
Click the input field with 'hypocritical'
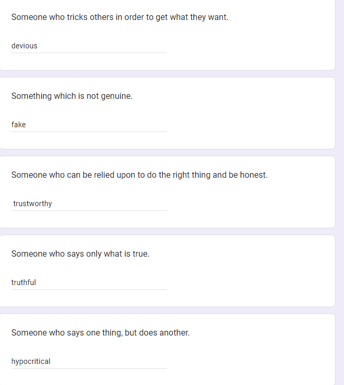89,361
